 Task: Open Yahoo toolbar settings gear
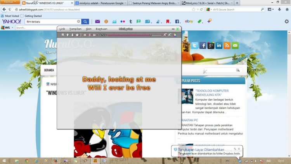click(287, 22)
